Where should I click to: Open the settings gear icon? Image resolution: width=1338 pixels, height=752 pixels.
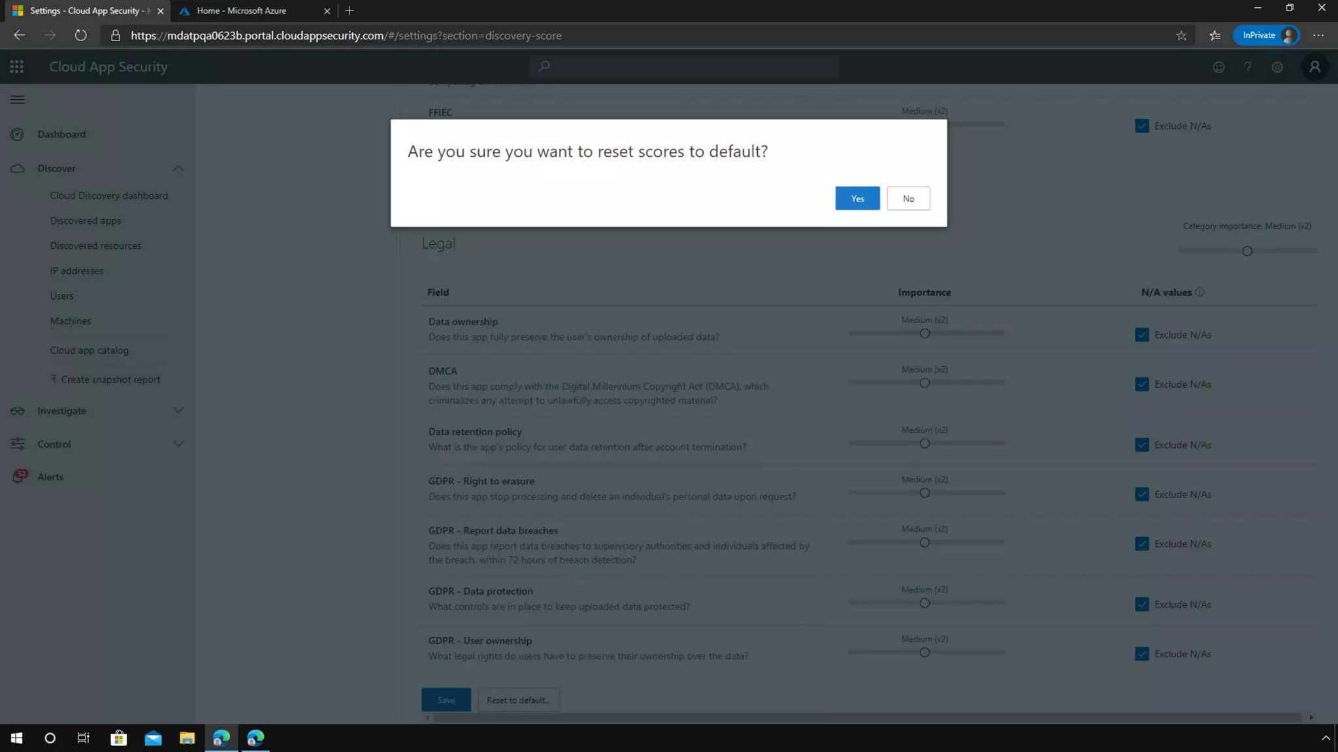[1277, 67]
